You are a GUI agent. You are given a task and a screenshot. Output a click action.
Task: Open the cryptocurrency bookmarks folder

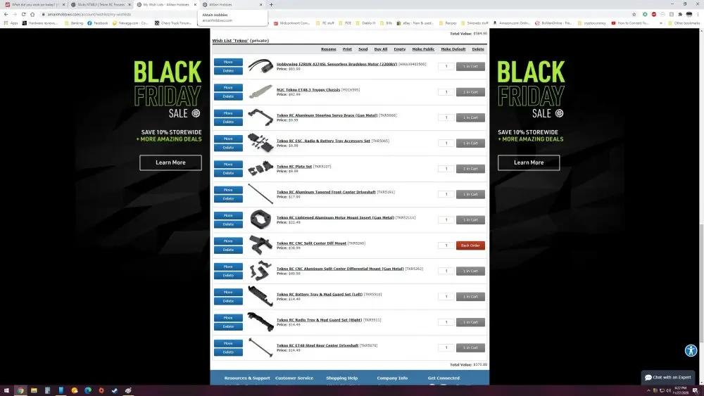[592, 23]
